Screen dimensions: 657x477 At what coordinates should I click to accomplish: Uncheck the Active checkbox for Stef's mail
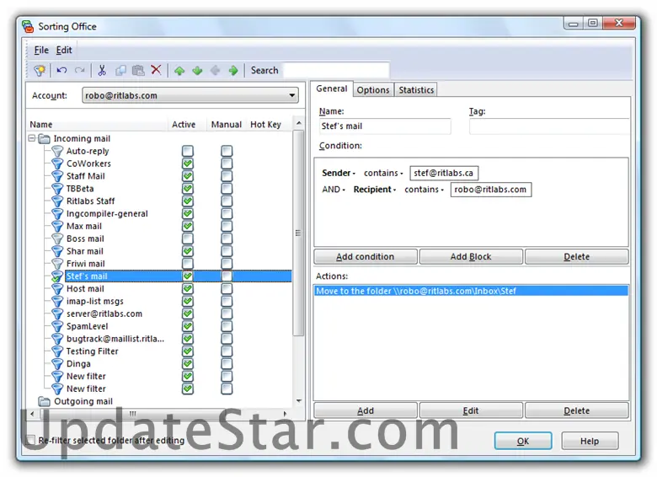tap(188, 276)
